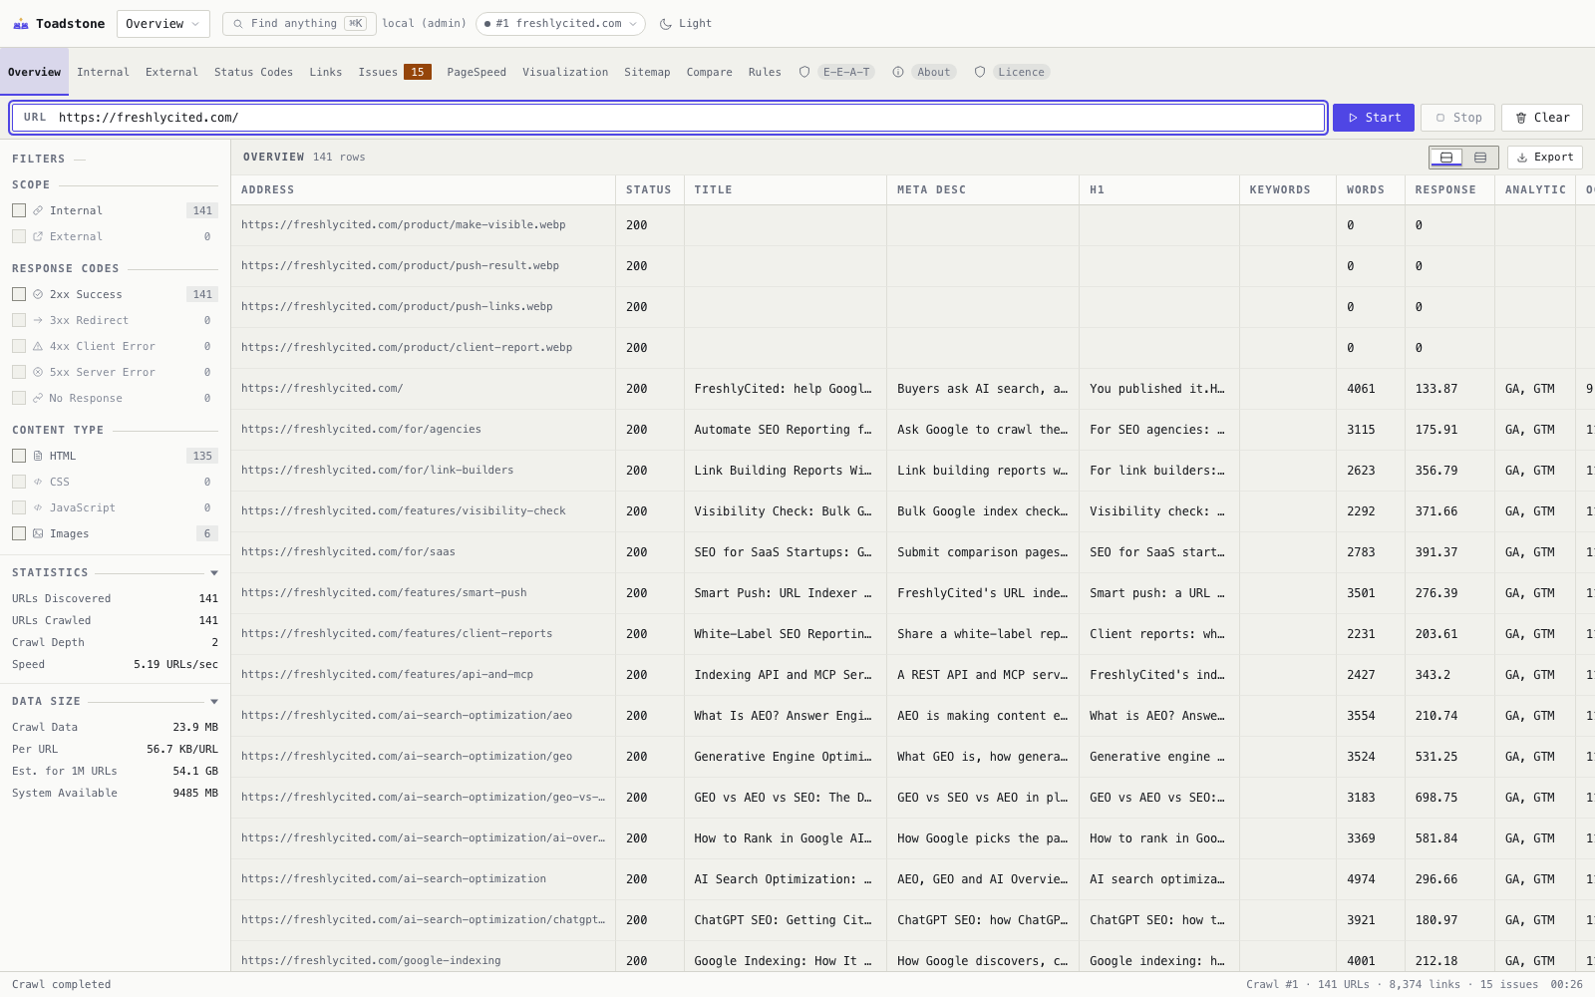Click the 4xx Client Error warning icon
1595x997 pixels.
point(38,346)
